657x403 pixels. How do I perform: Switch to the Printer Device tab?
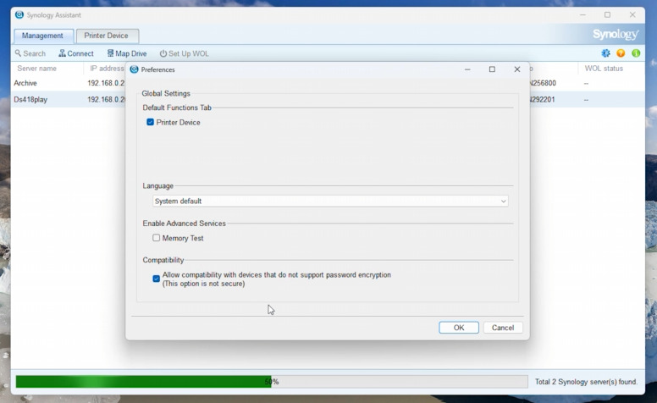coord(107,36)
